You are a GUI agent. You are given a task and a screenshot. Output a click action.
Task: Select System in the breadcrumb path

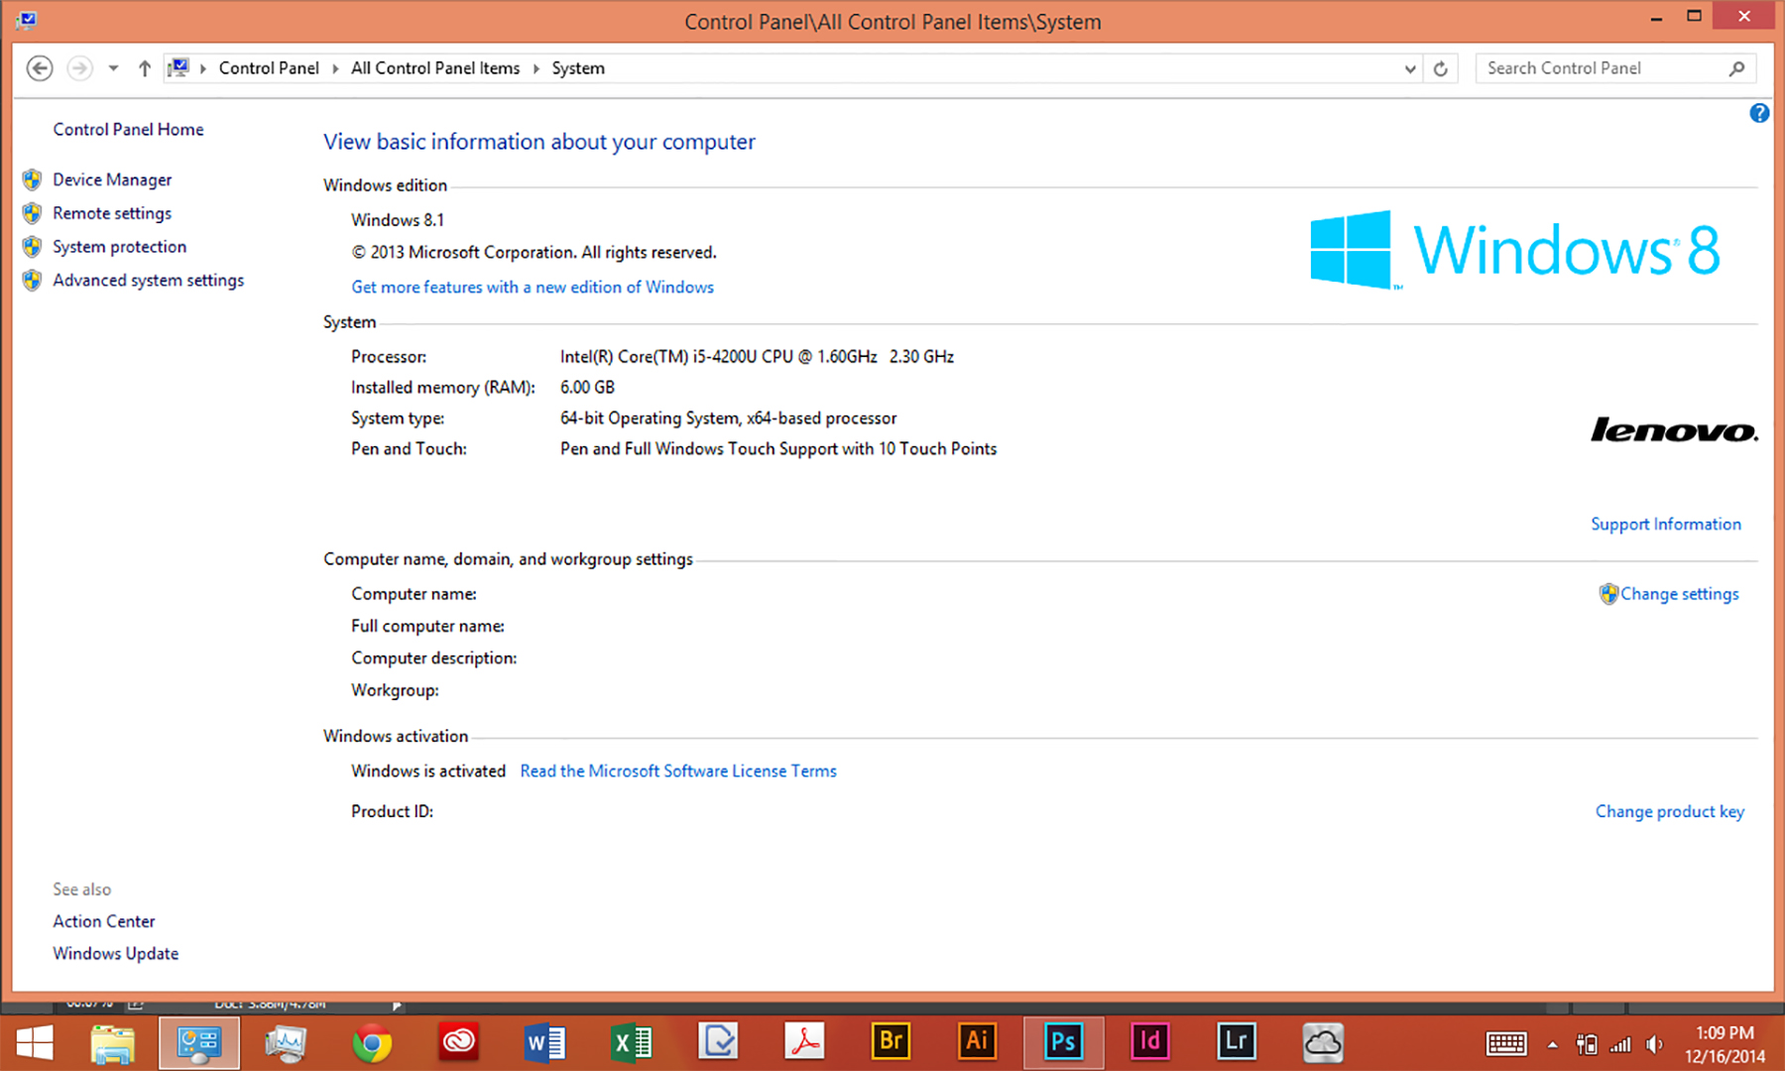tap(578, 68)
